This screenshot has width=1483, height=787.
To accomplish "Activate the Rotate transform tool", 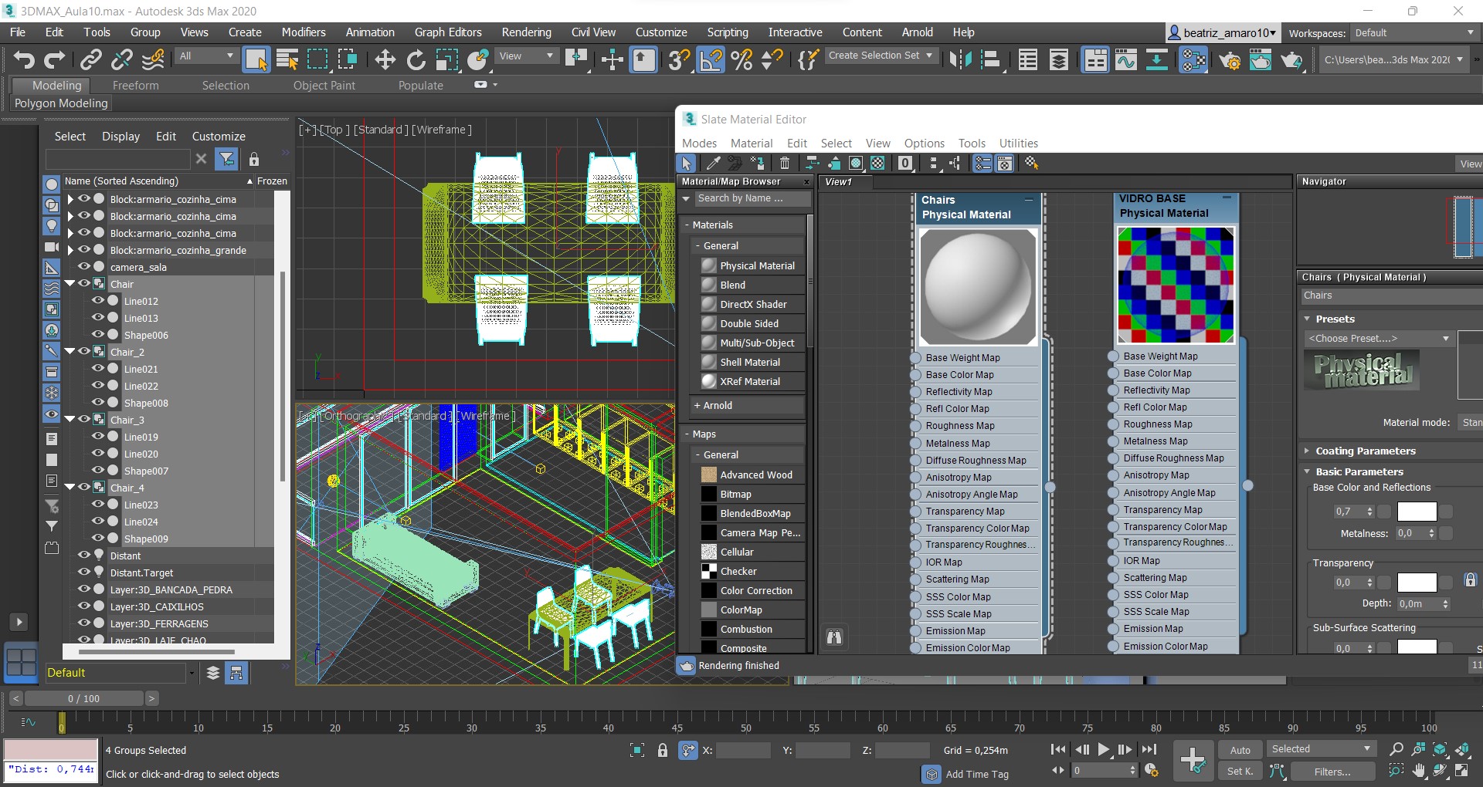I will pyautogui.click(x=416, y=59).
